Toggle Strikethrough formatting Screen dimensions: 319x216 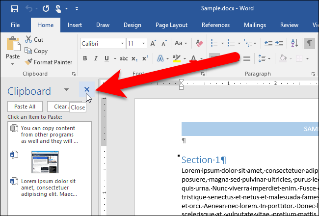pyautogui.click(x=124, y=58)
